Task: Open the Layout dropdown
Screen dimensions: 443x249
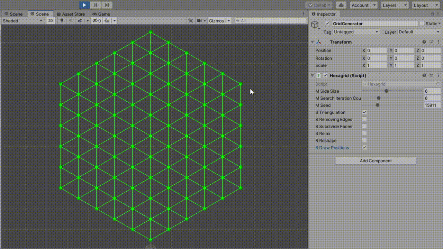Action: tap(426, 5)
